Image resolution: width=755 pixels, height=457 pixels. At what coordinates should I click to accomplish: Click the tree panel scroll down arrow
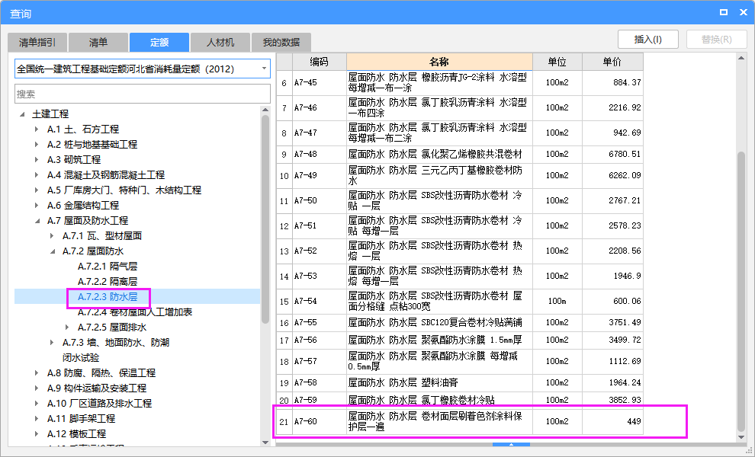click(x=265, y=442)
